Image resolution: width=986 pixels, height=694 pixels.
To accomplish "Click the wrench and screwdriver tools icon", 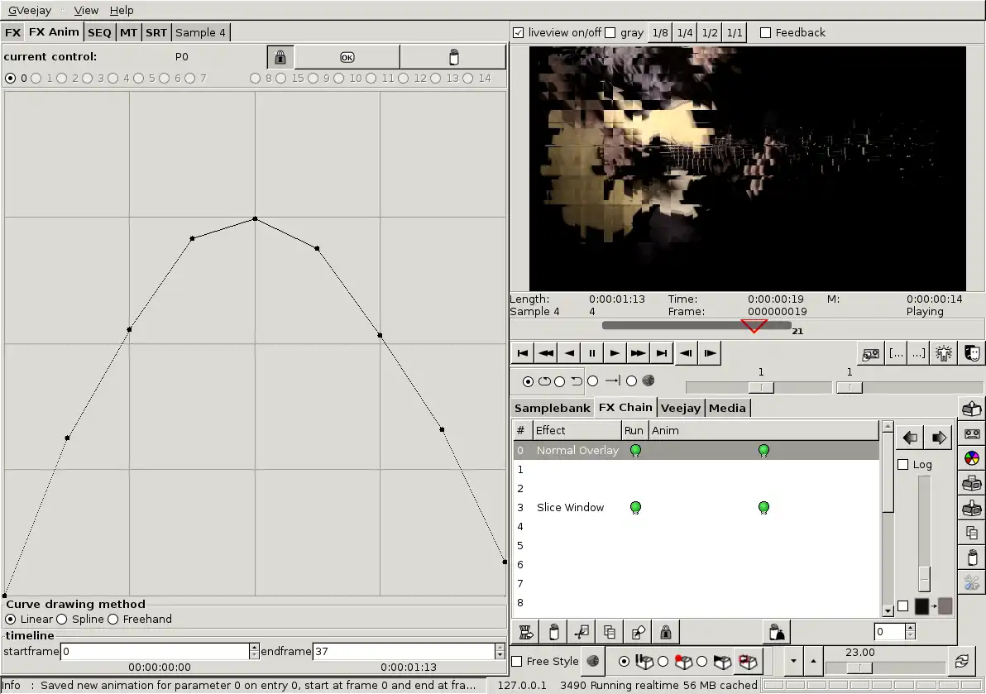I will click(972, 582).
